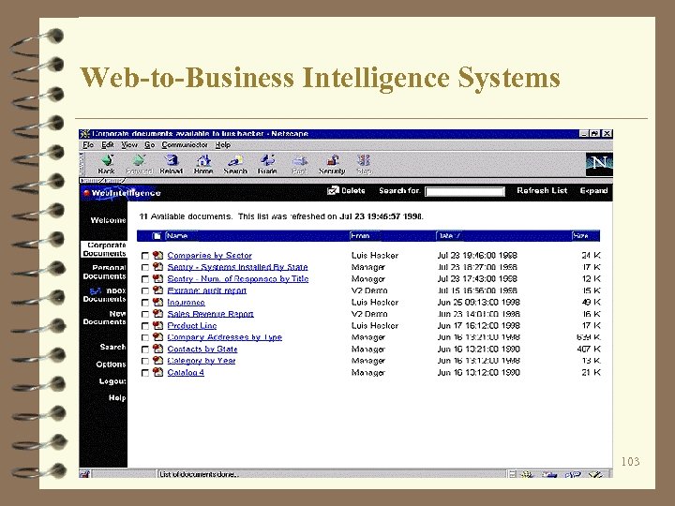Select Personal Documents in sidebar
Screen dimensions: 675x506
[x=105, y=272]
